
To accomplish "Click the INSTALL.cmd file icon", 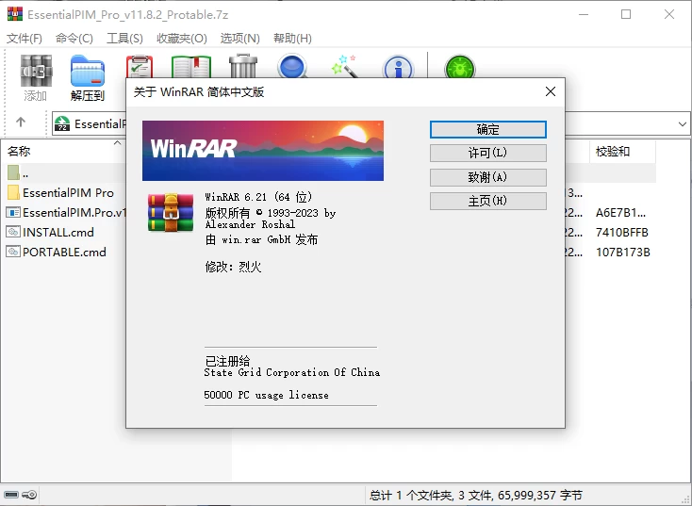I will pyautogui.click(x=13, y=232).
